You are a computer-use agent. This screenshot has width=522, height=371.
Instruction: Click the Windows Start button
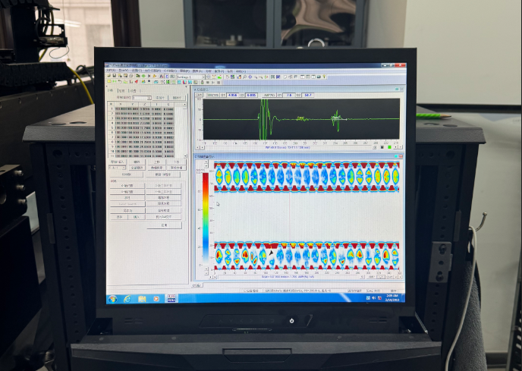[x=111, y=298]
